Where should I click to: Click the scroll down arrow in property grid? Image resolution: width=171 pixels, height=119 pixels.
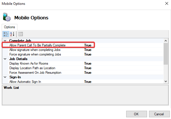166,81
